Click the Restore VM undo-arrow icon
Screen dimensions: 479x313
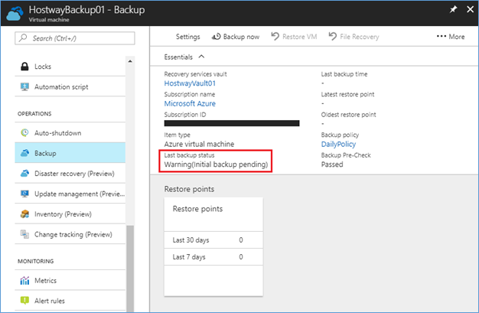point(275,37)
